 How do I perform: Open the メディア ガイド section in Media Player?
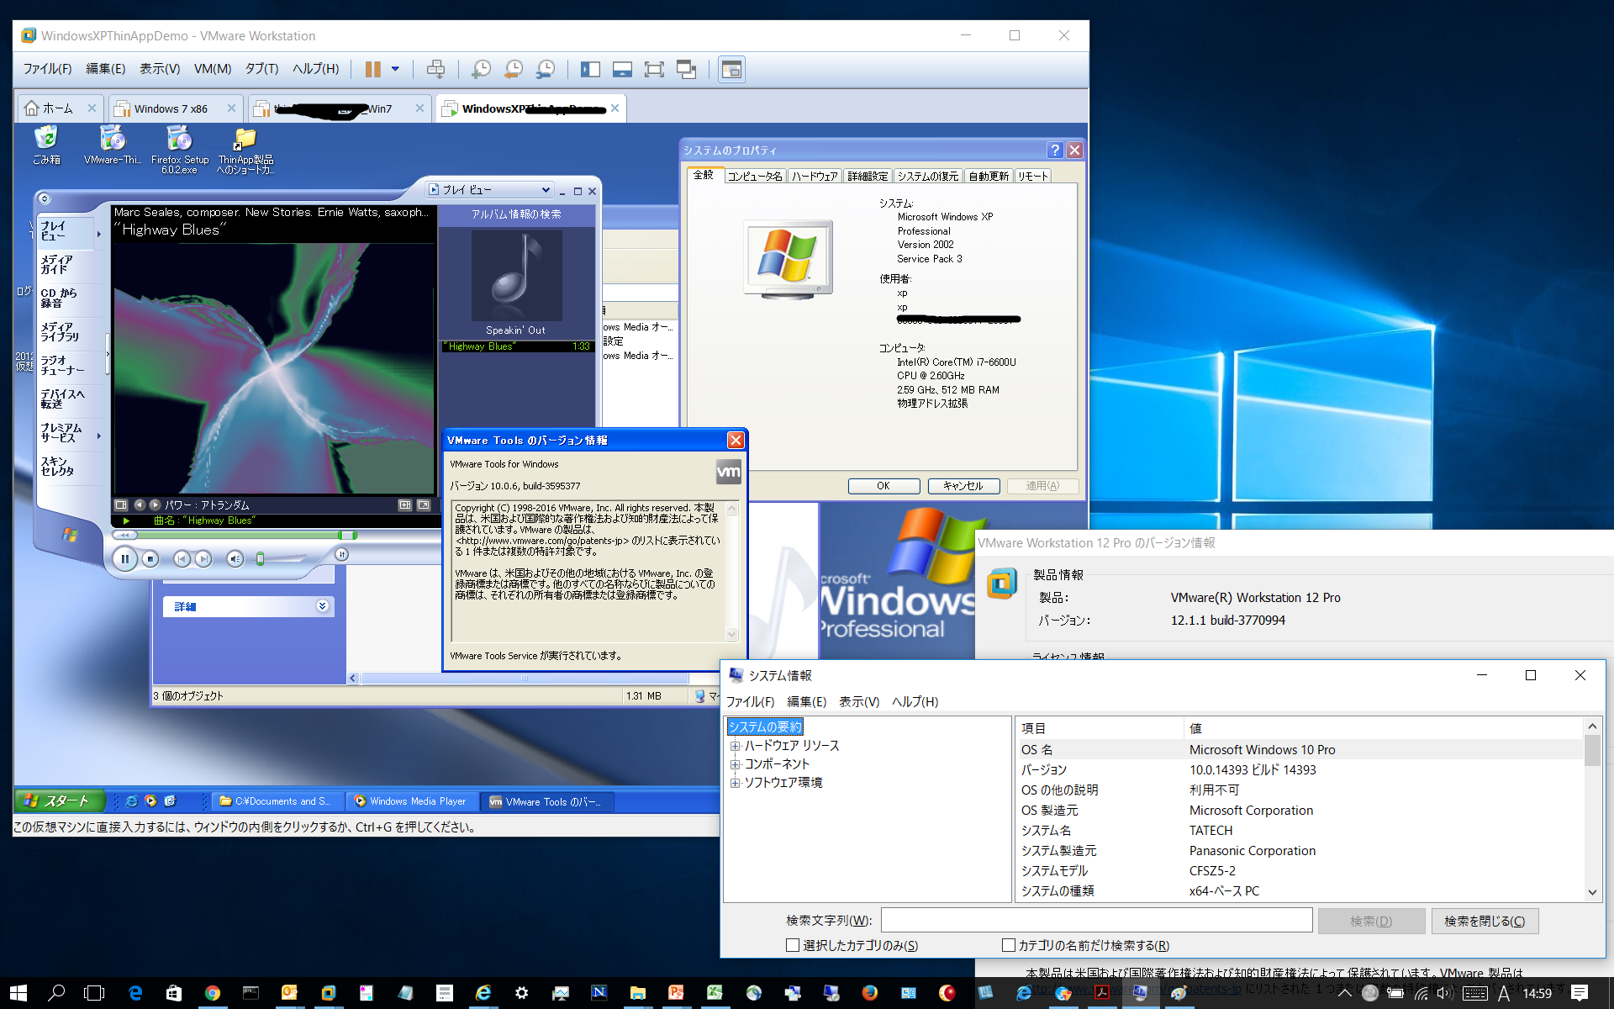coord(67,265)
